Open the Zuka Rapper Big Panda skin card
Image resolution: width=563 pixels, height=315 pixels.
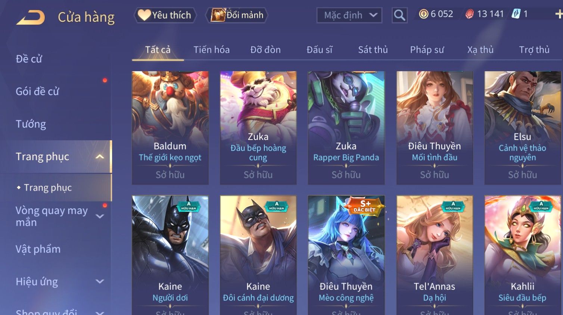346,128
